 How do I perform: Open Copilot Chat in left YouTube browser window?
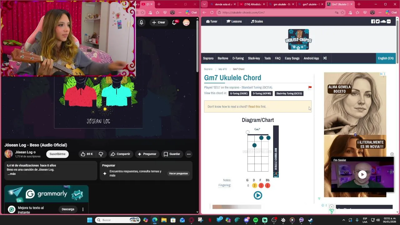(191, 12)
